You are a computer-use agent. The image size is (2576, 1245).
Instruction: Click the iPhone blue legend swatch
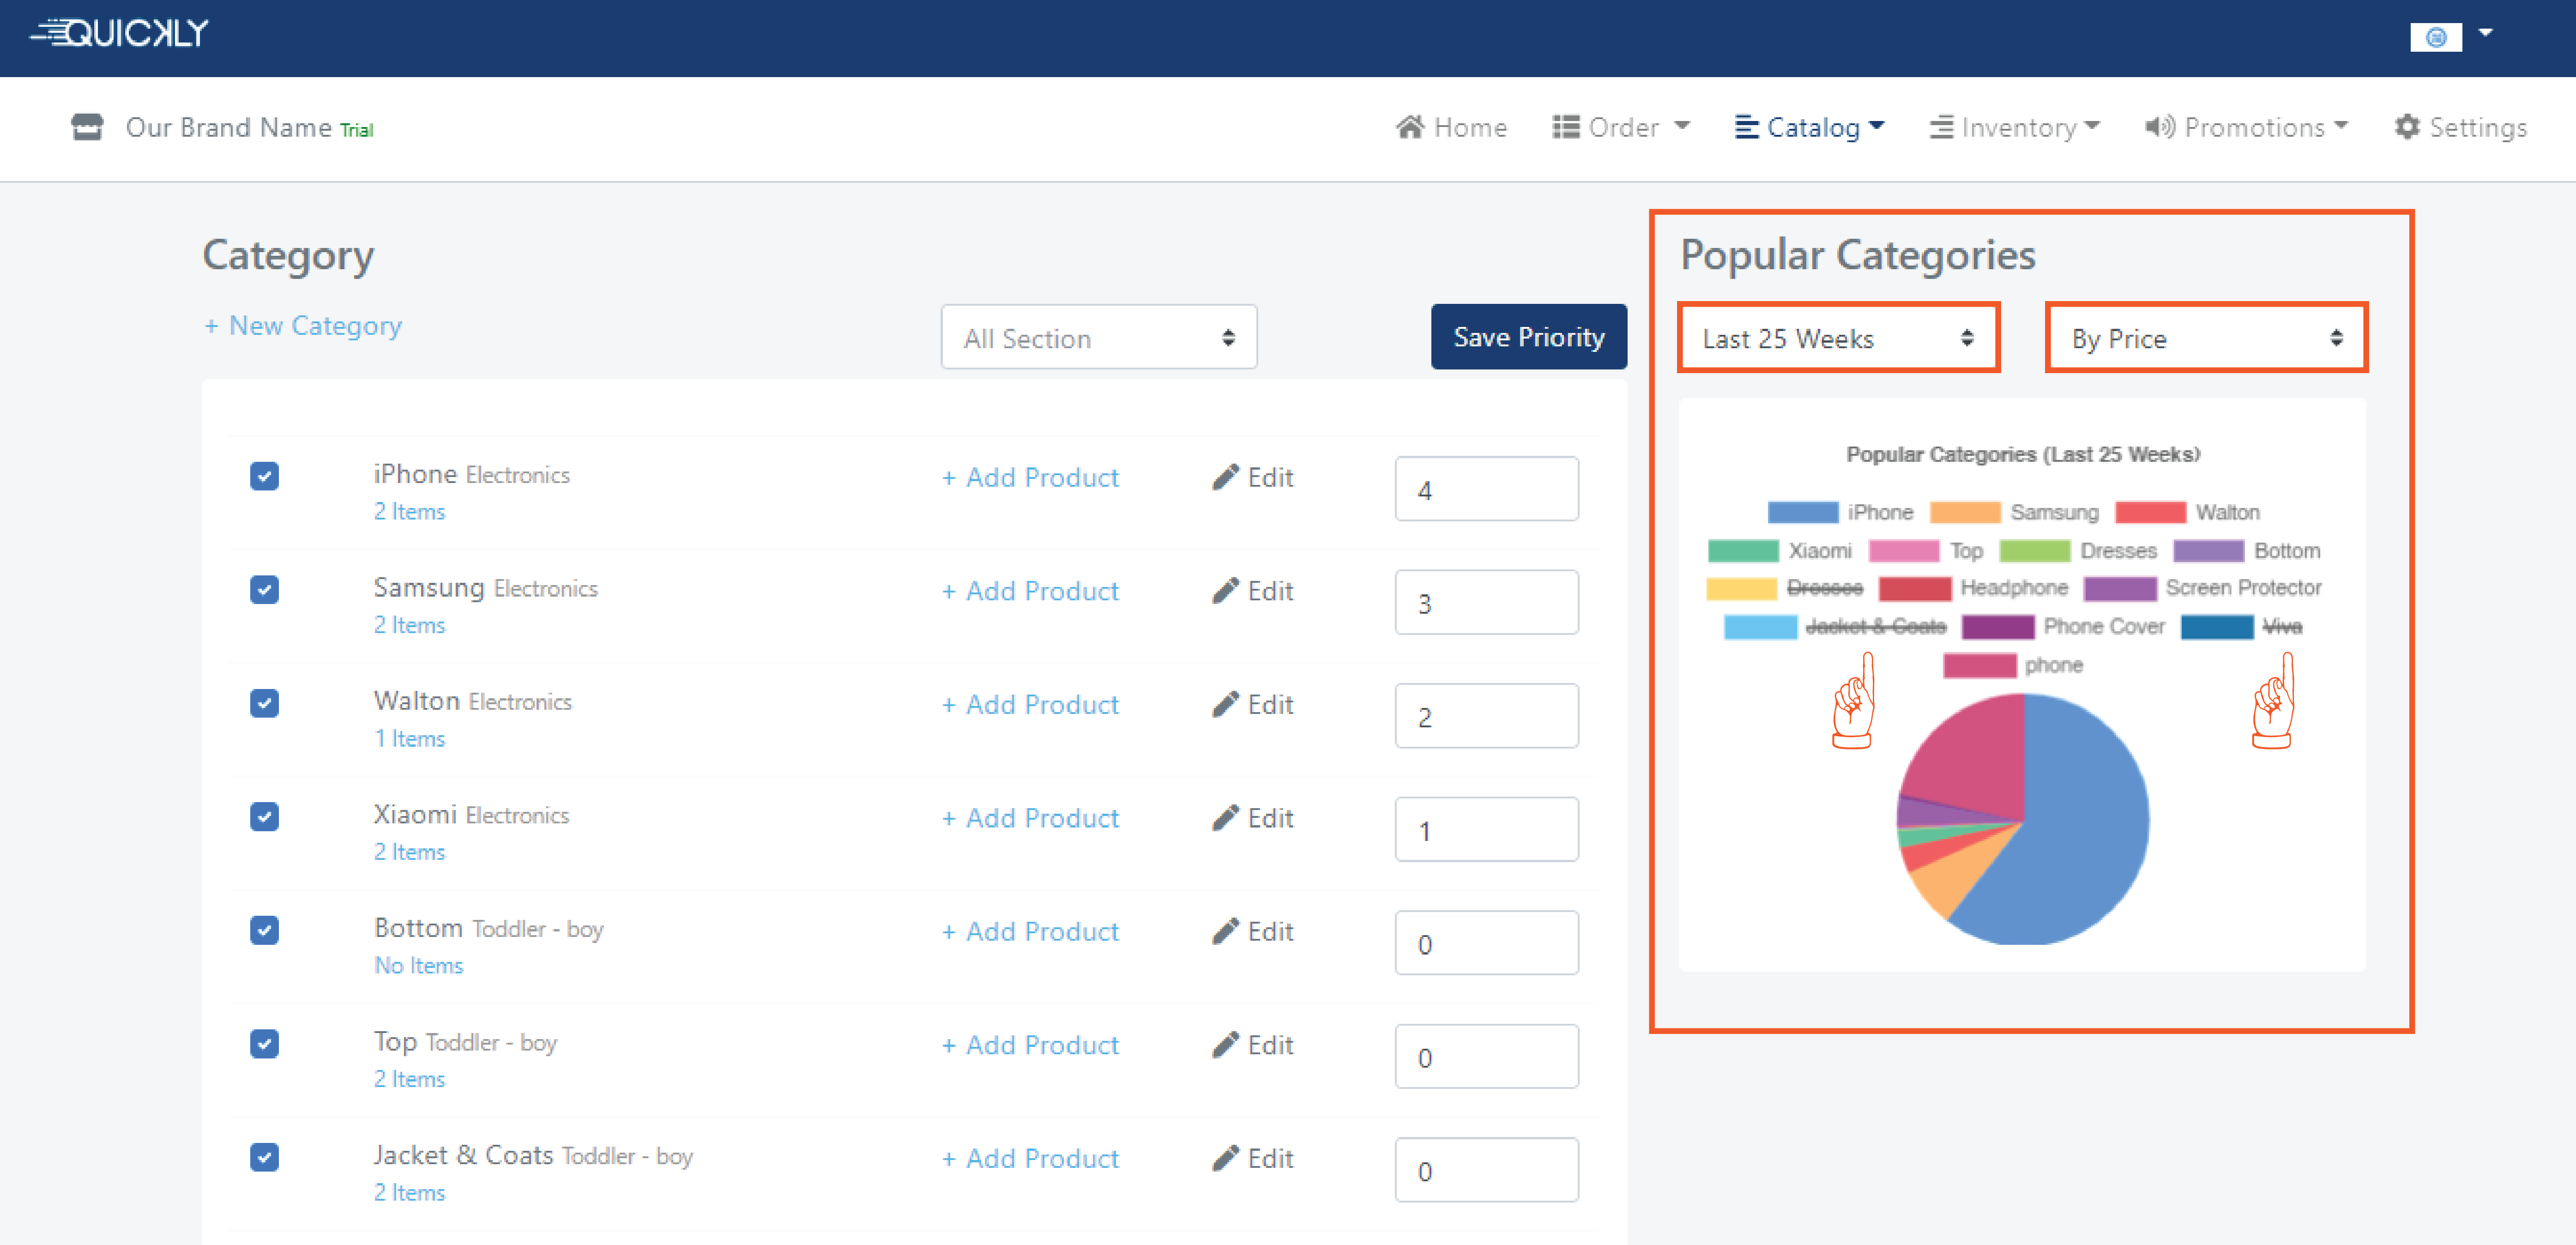(x=1802, y=513)
